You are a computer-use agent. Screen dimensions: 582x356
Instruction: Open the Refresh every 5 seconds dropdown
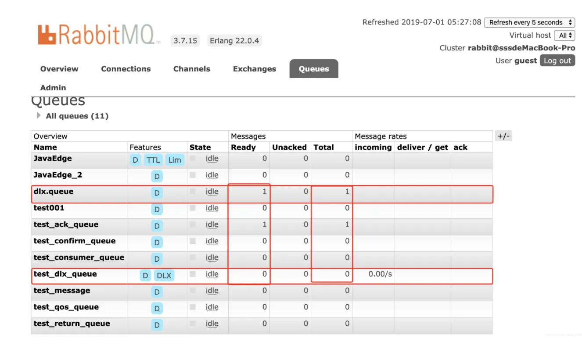[x=529, y=22]
